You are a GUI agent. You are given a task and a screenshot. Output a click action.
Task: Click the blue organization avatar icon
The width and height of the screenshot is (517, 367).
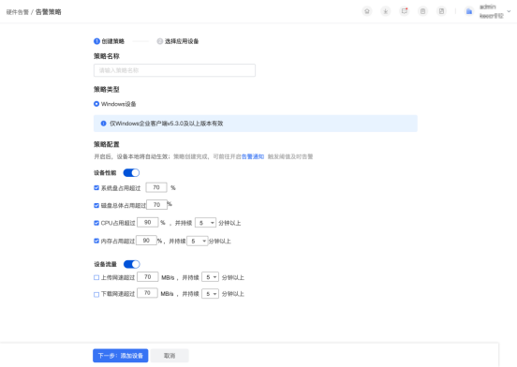click(x=469, y=12)
